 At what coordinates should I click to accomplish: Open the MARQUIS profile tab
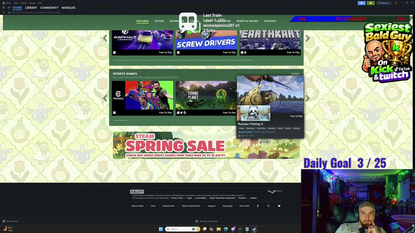[x=68, y=7]
